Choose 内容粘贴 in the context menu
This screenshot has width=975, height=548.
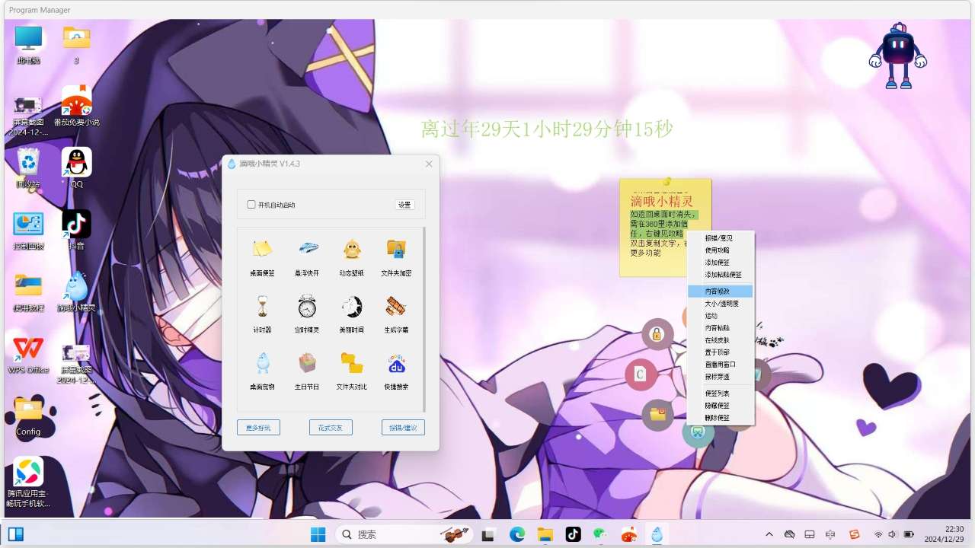(721, 328)
